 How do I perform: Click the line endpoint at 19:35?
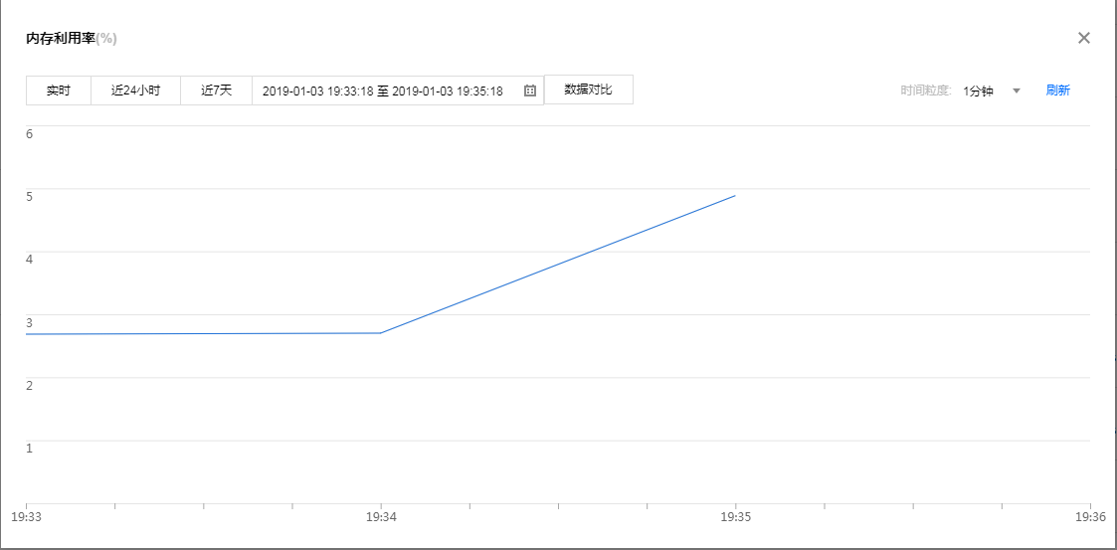coord(735,196)
